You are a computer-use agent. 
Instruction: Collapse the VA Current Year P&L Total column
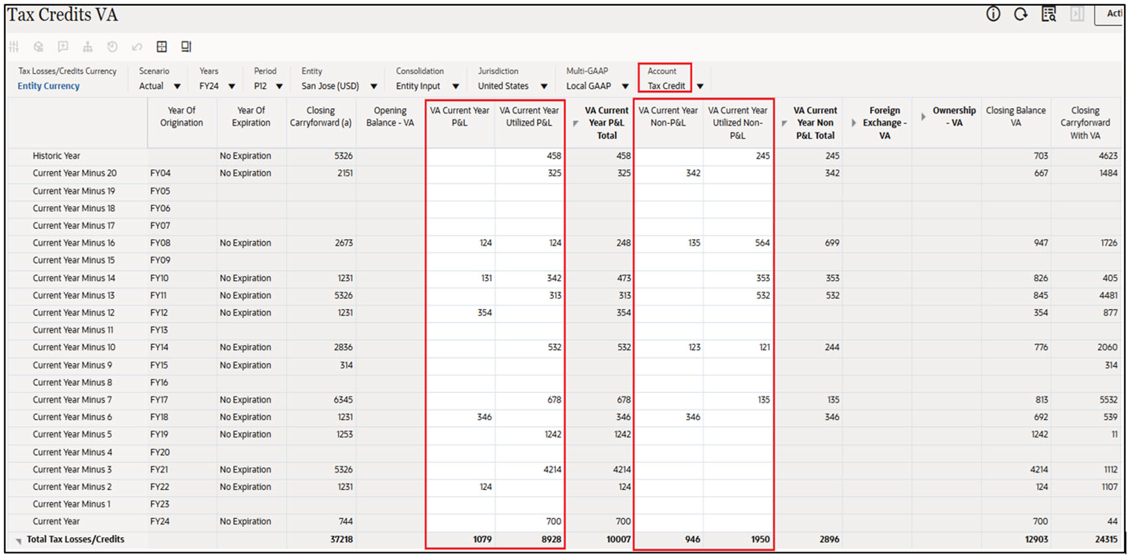pos(575,123)
